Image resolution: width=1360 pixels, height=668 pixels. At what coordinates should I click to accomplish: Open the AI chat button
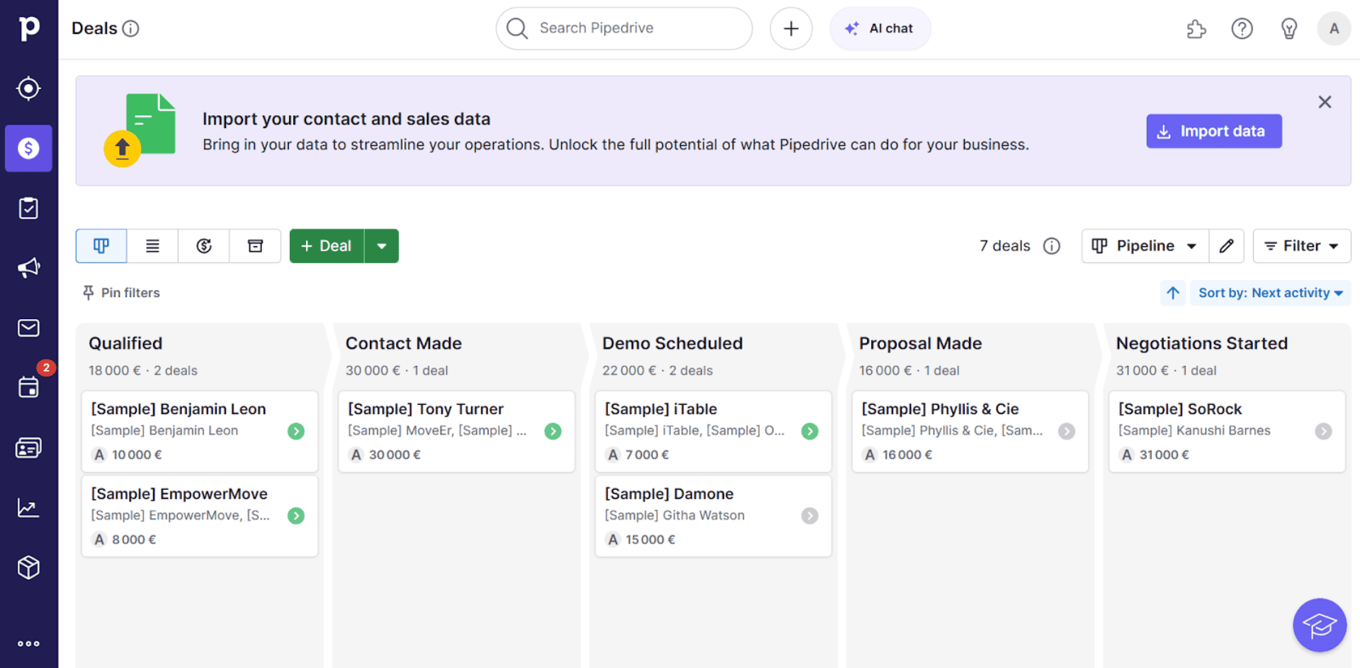click(879, 29)
